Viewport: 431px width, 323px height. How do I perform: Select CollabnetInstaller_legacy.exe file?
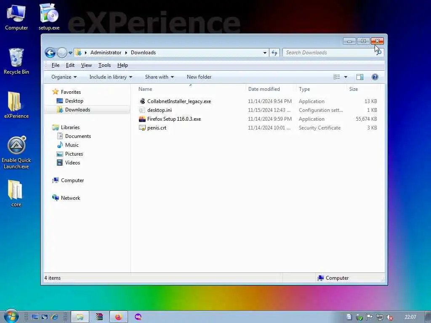179,101
